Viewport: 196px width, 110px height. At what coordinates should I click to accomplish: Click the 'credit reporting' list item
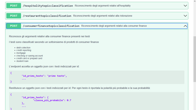[24, 50]
